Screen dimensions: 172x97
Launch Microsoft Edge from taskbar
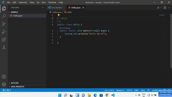[95, 95]
